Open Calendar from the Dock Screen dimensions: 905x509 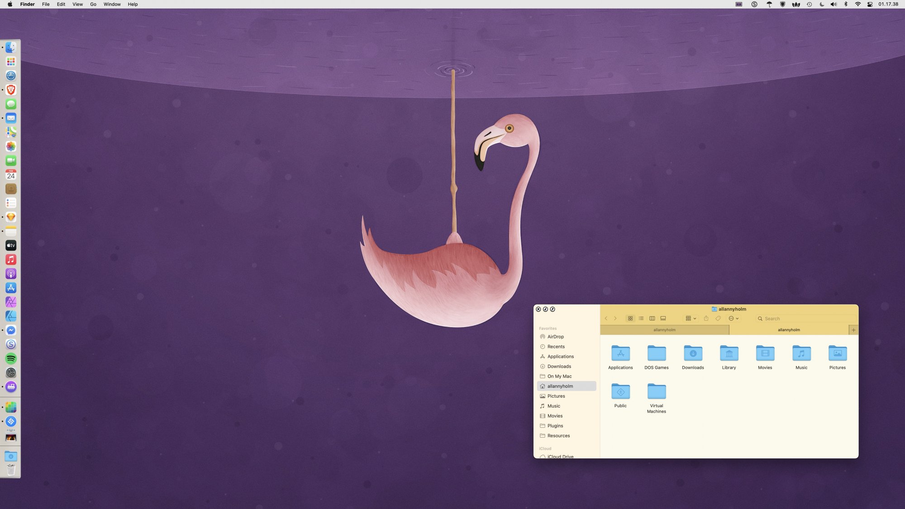point(11,175)
